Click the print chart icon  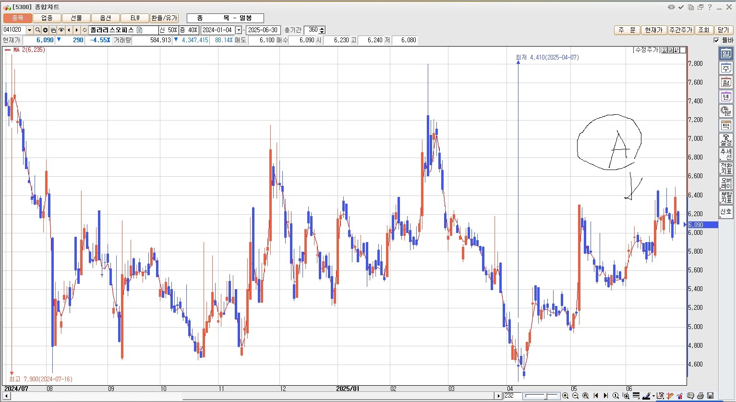(x=700, y=396)
